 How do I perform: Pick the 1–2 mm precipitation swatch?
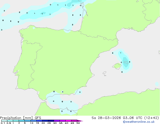(16, 121)
